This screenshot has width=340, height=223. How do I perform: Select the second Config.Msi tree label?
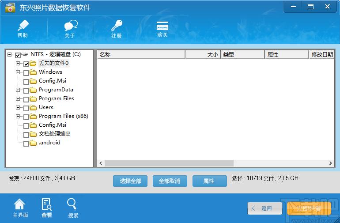53,125
